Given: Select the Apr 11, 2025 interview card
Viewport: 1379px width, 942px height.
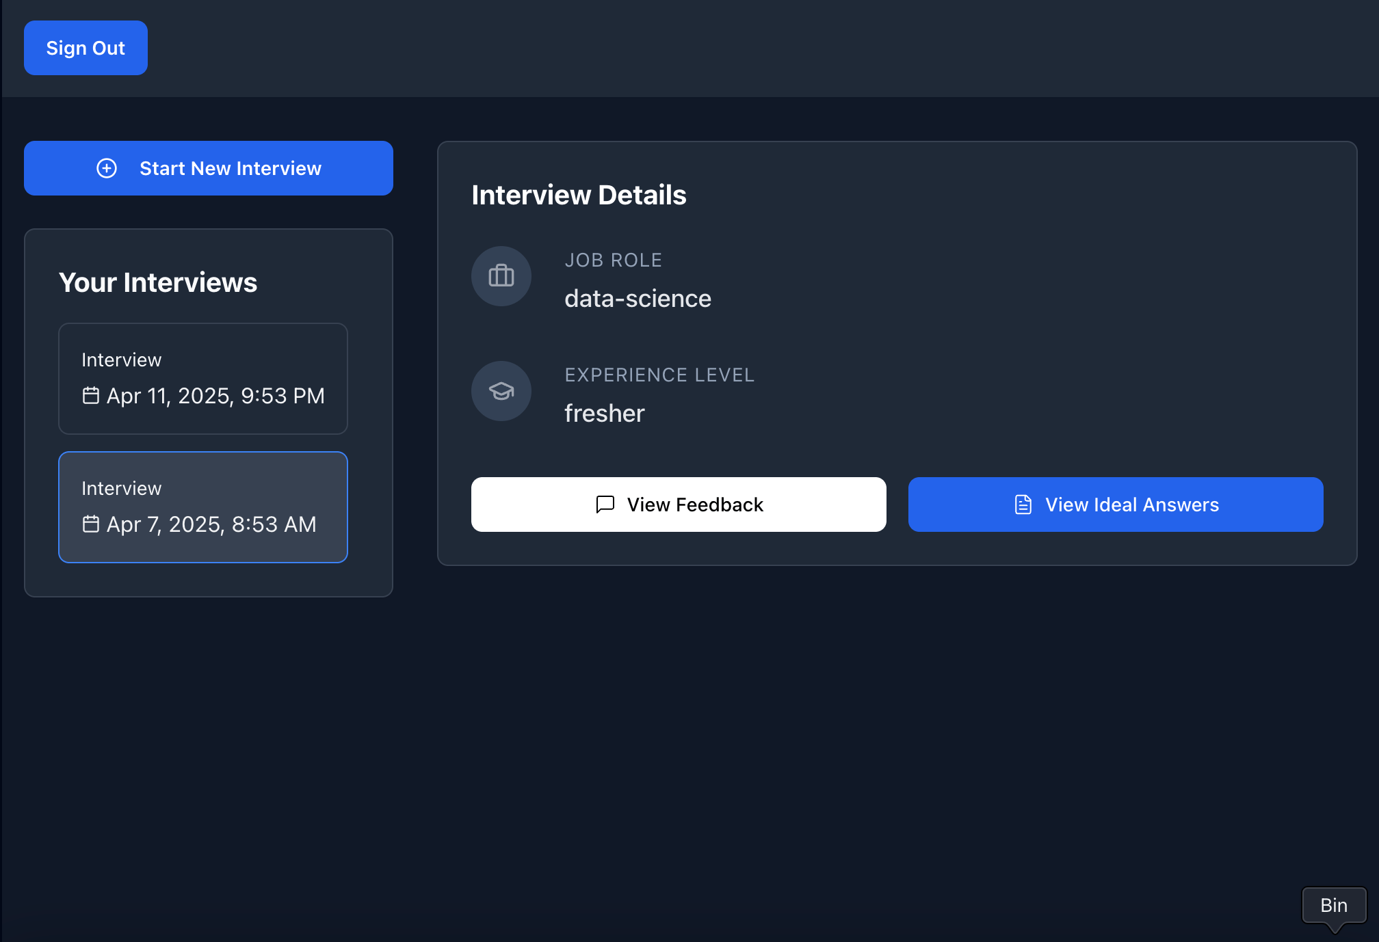Looking at the screenshot, I should tap(203, 379).
